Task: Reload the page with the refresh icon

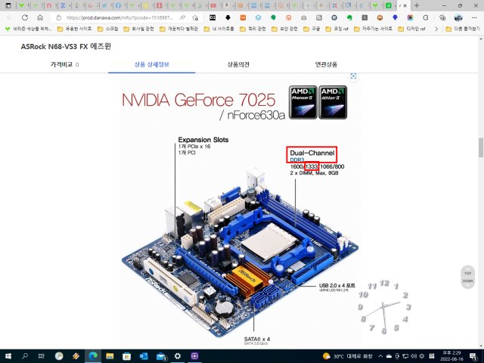Action: (25, 17)
